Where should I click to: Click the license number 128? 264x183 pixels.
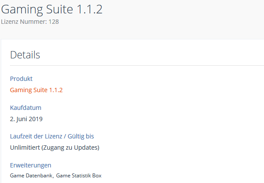click(x=54, y=21)
